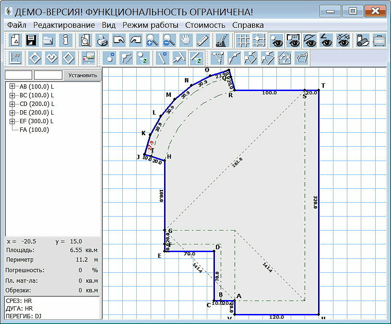
Task: Toggle visibility of numbered marks eye icon
Action: pos(344,40)
